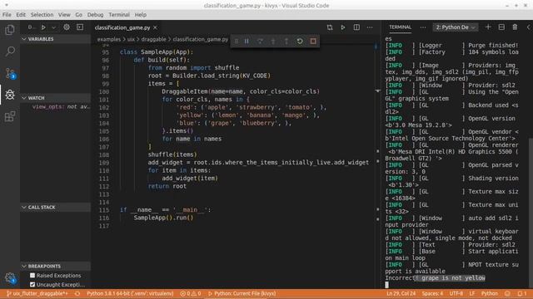
Task: Open notifications bell in status bar
Action: click(x=522, y=293)
